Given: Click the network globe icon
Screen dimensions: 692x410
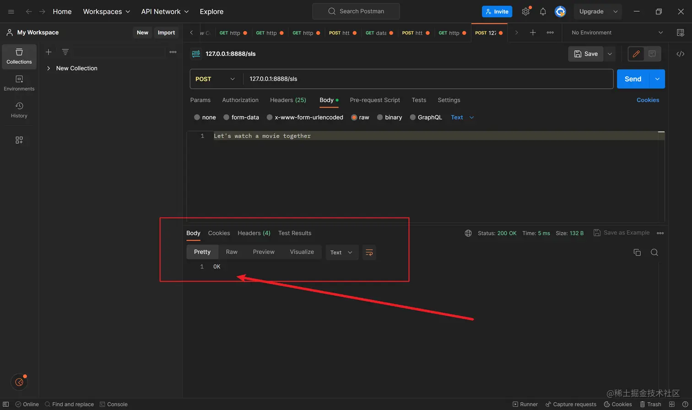Looking at the screenshot, I should click(468, 233).
